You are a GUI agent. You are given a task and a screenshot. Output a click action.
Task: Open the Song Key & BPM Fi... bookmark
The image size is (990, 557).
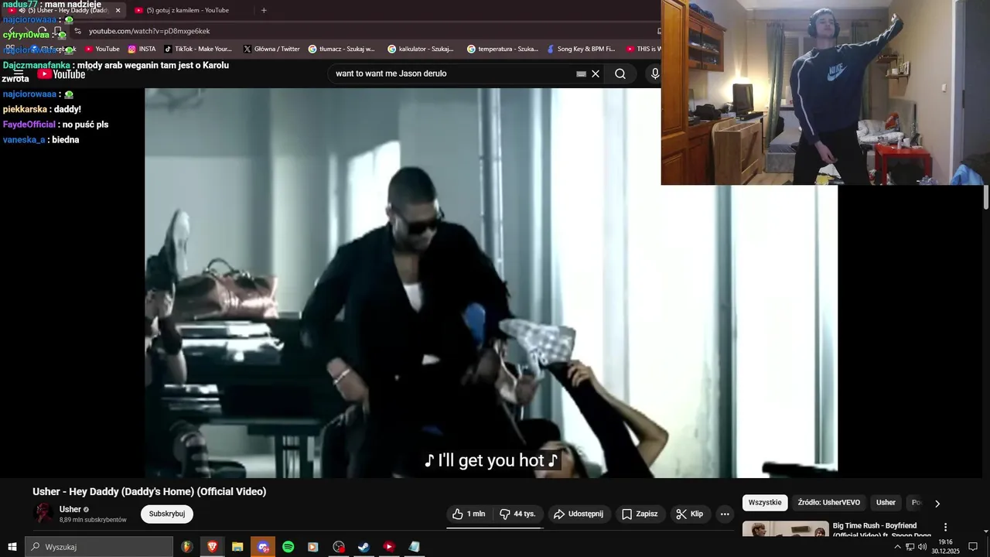pyautogui.click(x=581, y=49)
